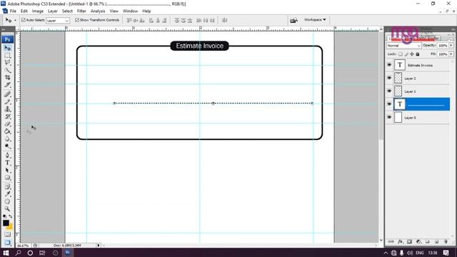Open the Image menu
Image resolution: width=457 pixels, height=257 pixels.
click(38, 11)
